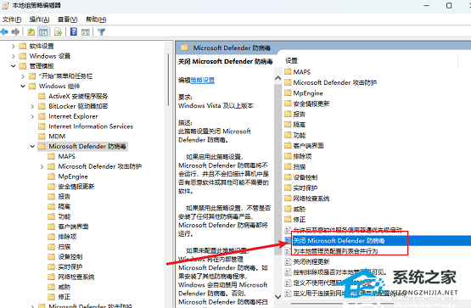Select 网络检查系统 in left tree
The image size is (471, 308).
tap(76, 277)
